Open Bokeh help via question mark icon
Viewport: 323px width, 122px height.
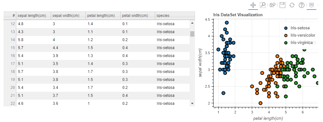coord(302,5)
